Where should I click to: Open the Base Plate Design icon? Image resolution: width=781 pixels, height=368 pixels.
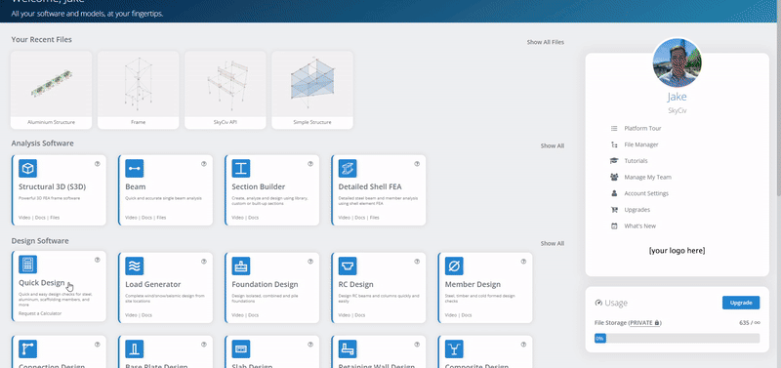tap(135, 349)
